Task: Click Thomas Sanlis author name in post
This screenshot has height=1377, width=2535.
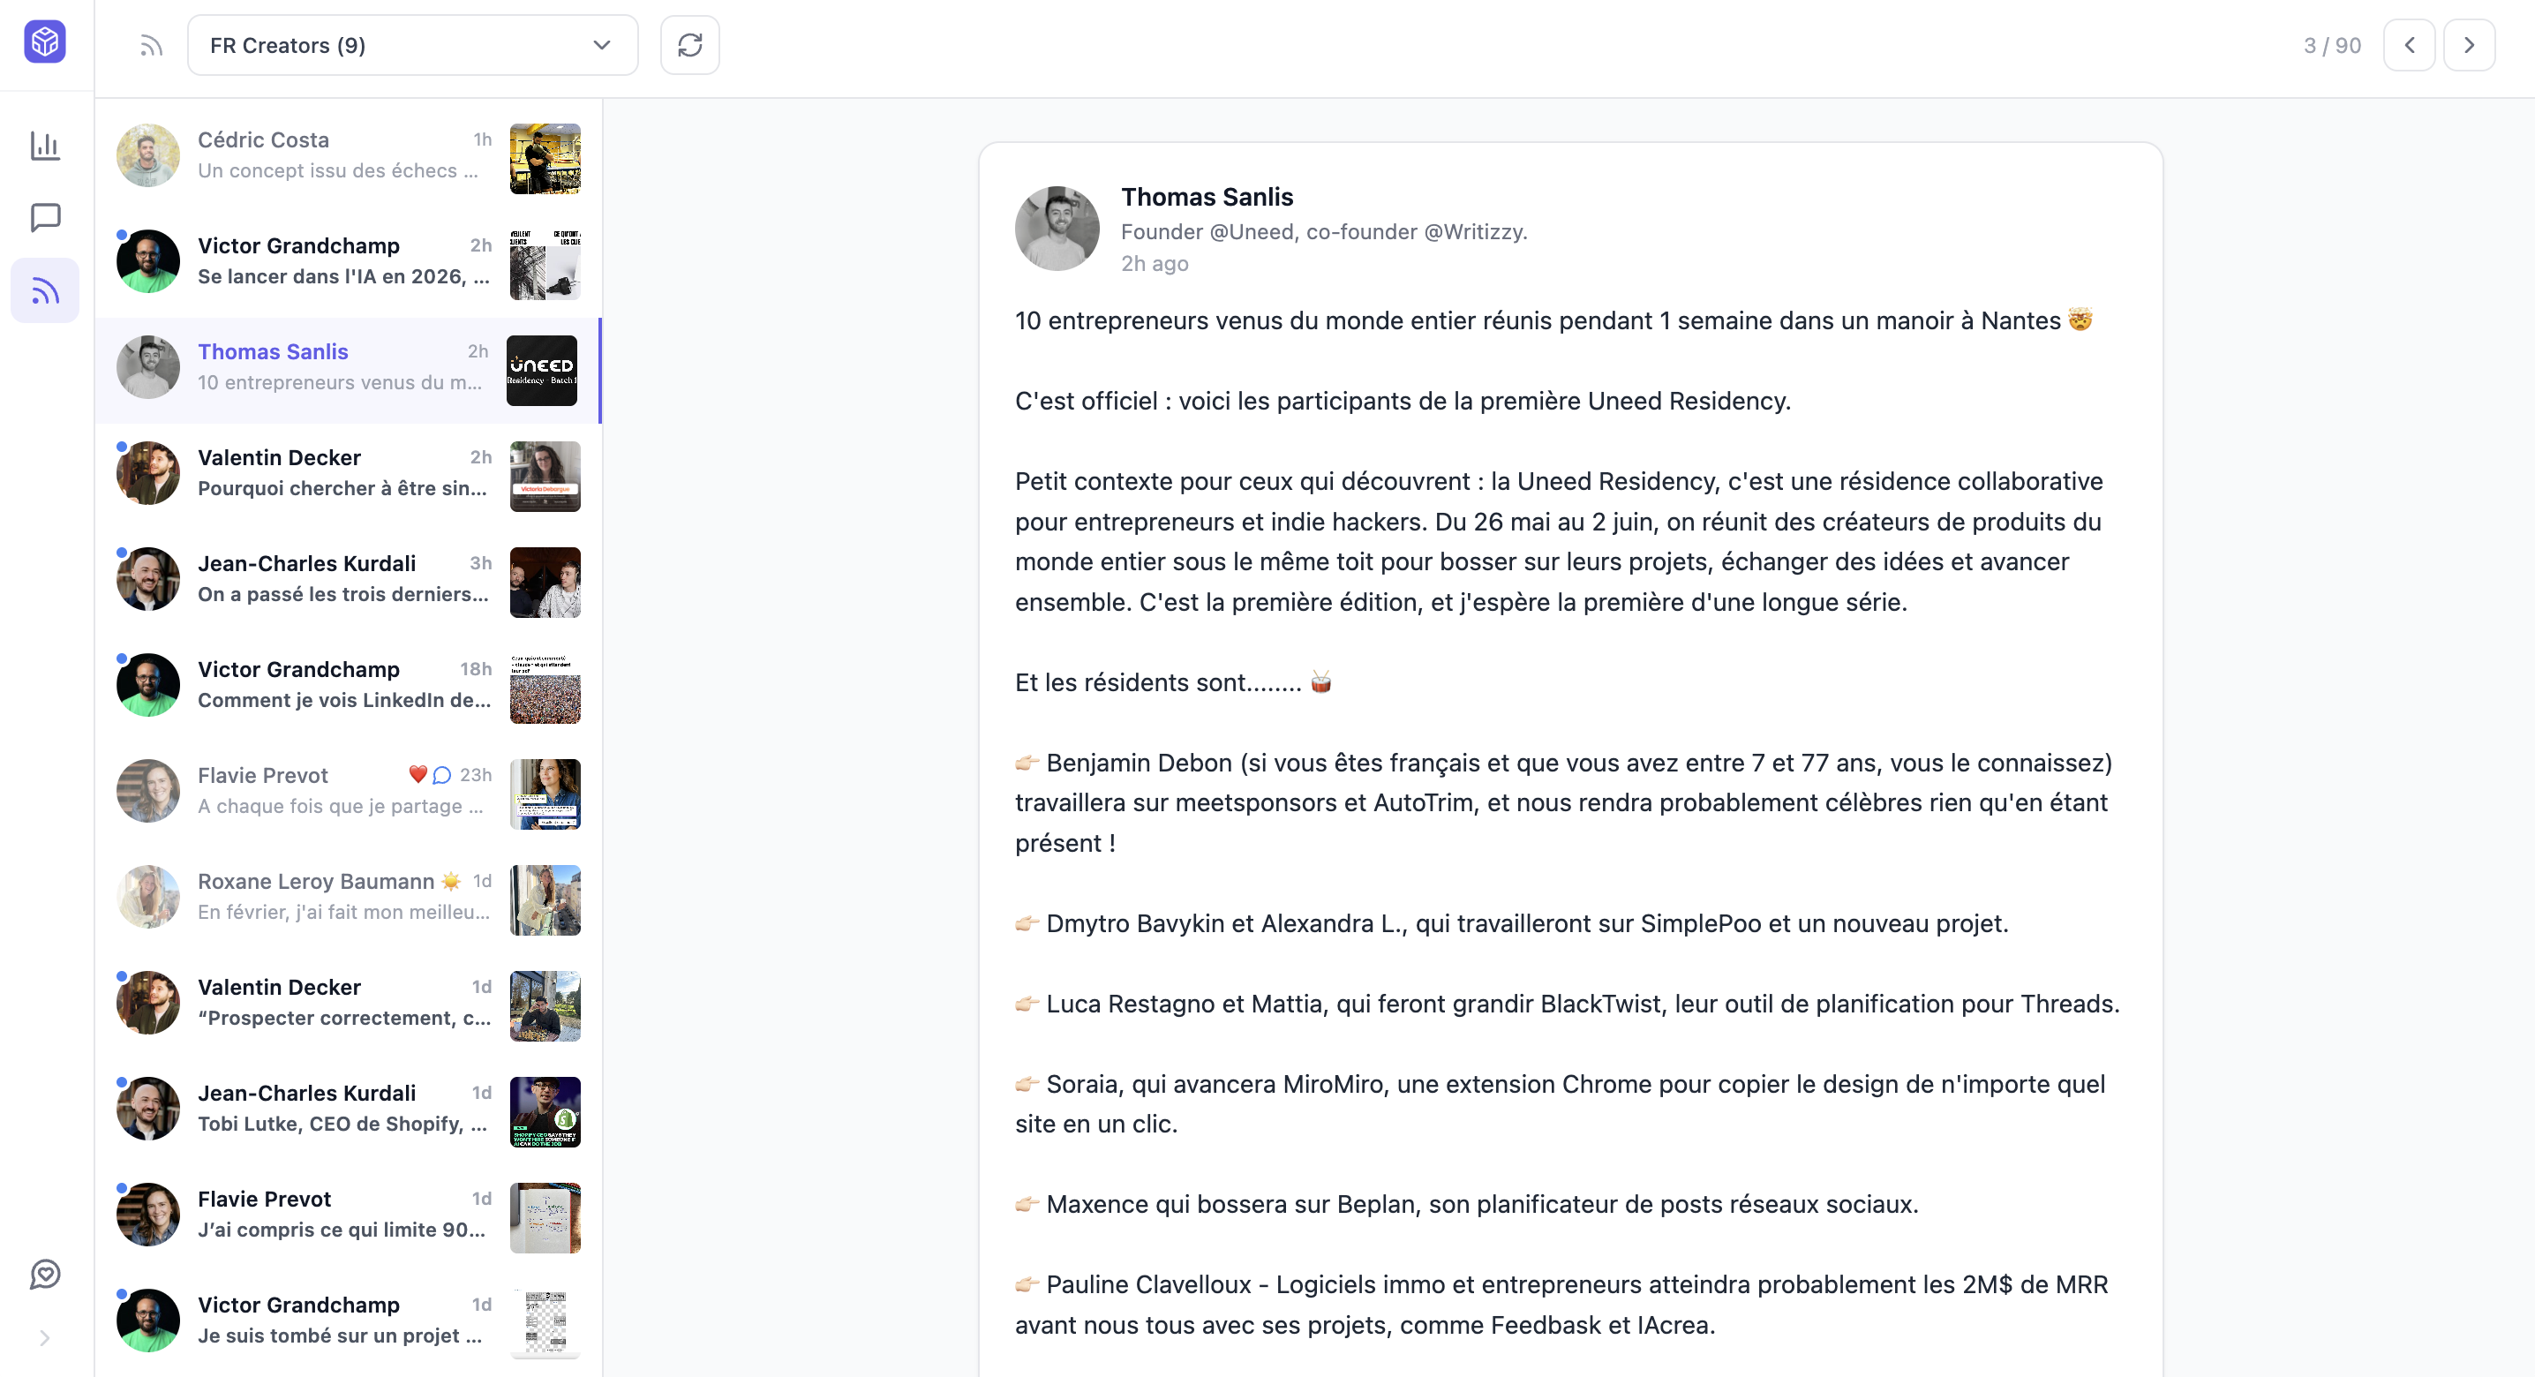Action: tap(1207, 197)
